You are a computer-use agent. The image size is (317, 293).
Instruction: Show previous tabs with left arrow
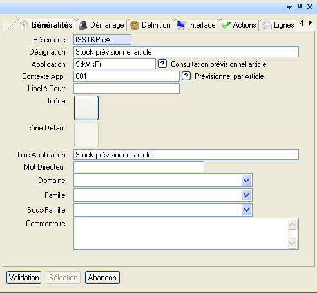point(302,23)
